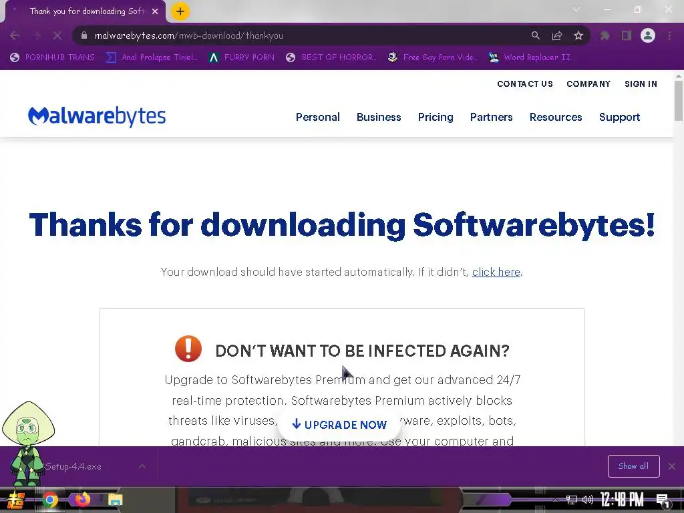Open the Word Replacer II bookmark
The image size is (684, 513).
(530, 57)
